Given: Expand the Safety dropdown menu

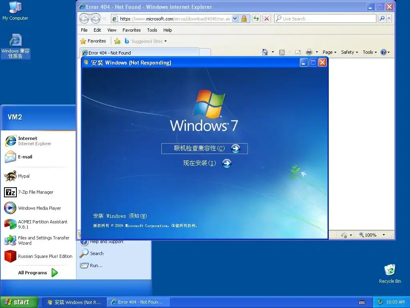Looking at the screenshot, I should 349,52.
